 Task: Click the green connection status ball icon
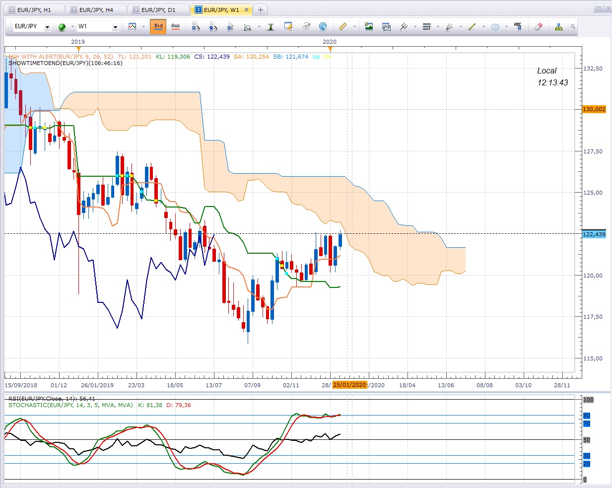[62, 27]
